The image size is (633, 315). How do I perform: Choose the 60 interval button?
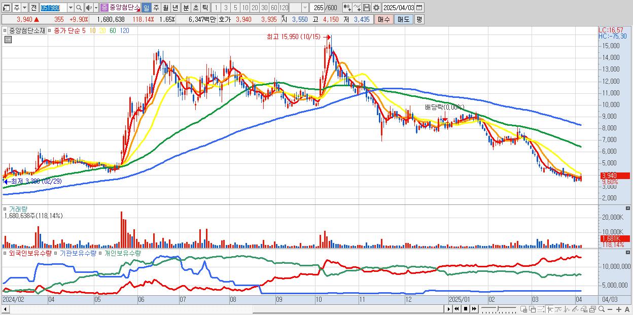[274, 8]
